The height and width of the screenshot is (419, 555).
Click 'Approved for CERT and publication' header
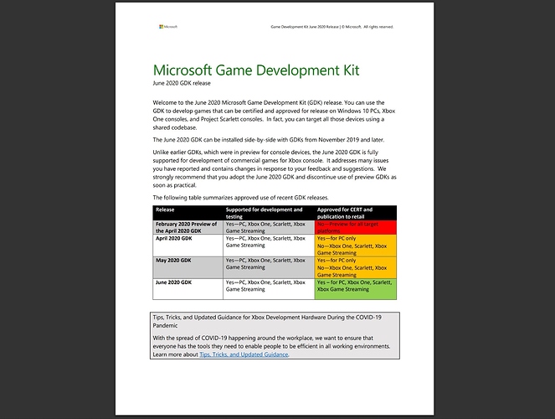[x=356, y=213]
